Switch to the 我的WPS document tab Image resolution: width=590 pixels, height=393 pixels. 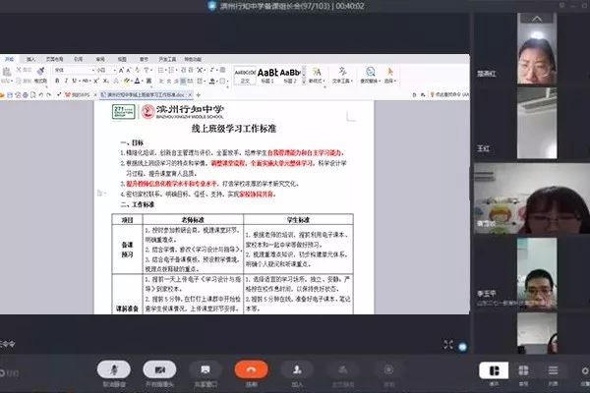77,95
